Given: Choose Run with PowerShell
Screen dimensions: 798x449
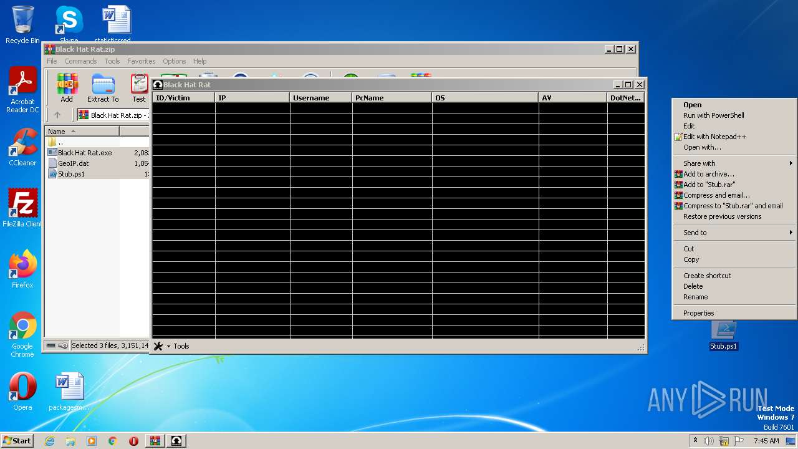Looking at the screenshot, I should pyautogui.click(x=734, y=115).
